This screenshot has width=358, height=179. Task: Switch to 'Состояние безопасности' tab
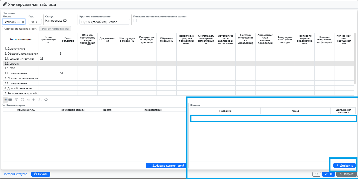21,29
